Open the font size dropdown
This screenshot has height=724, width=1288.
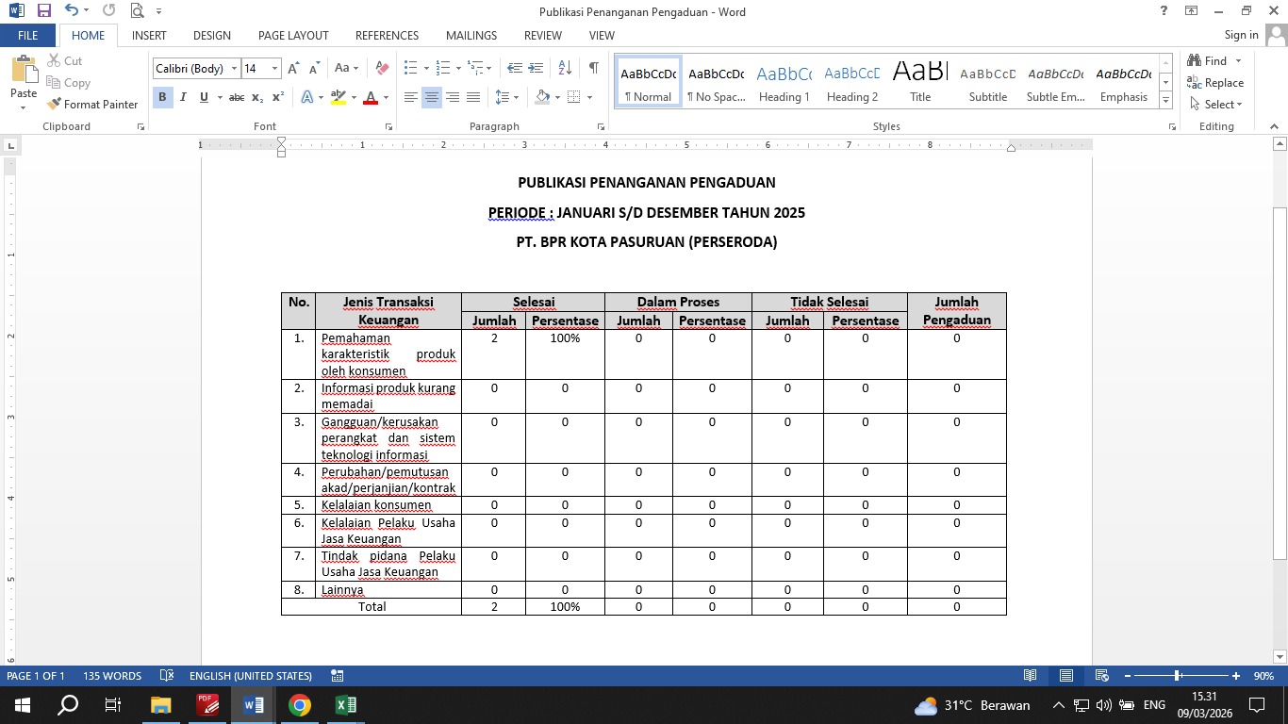275,69
